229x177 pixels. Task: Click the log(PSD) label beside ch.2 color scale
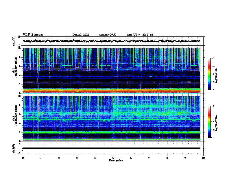point(216,123)
